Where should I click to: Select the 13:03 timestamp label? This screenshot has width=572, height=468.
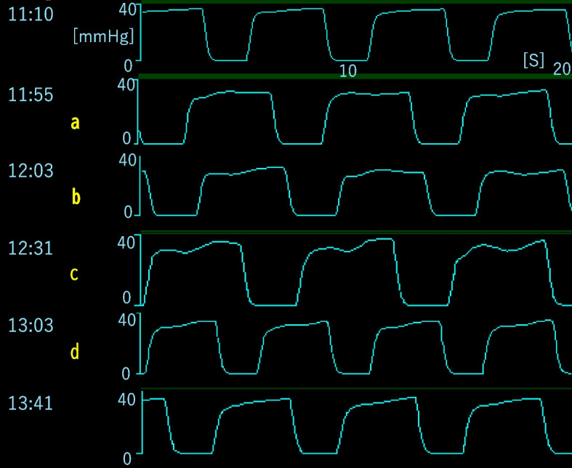pos(31,325)
